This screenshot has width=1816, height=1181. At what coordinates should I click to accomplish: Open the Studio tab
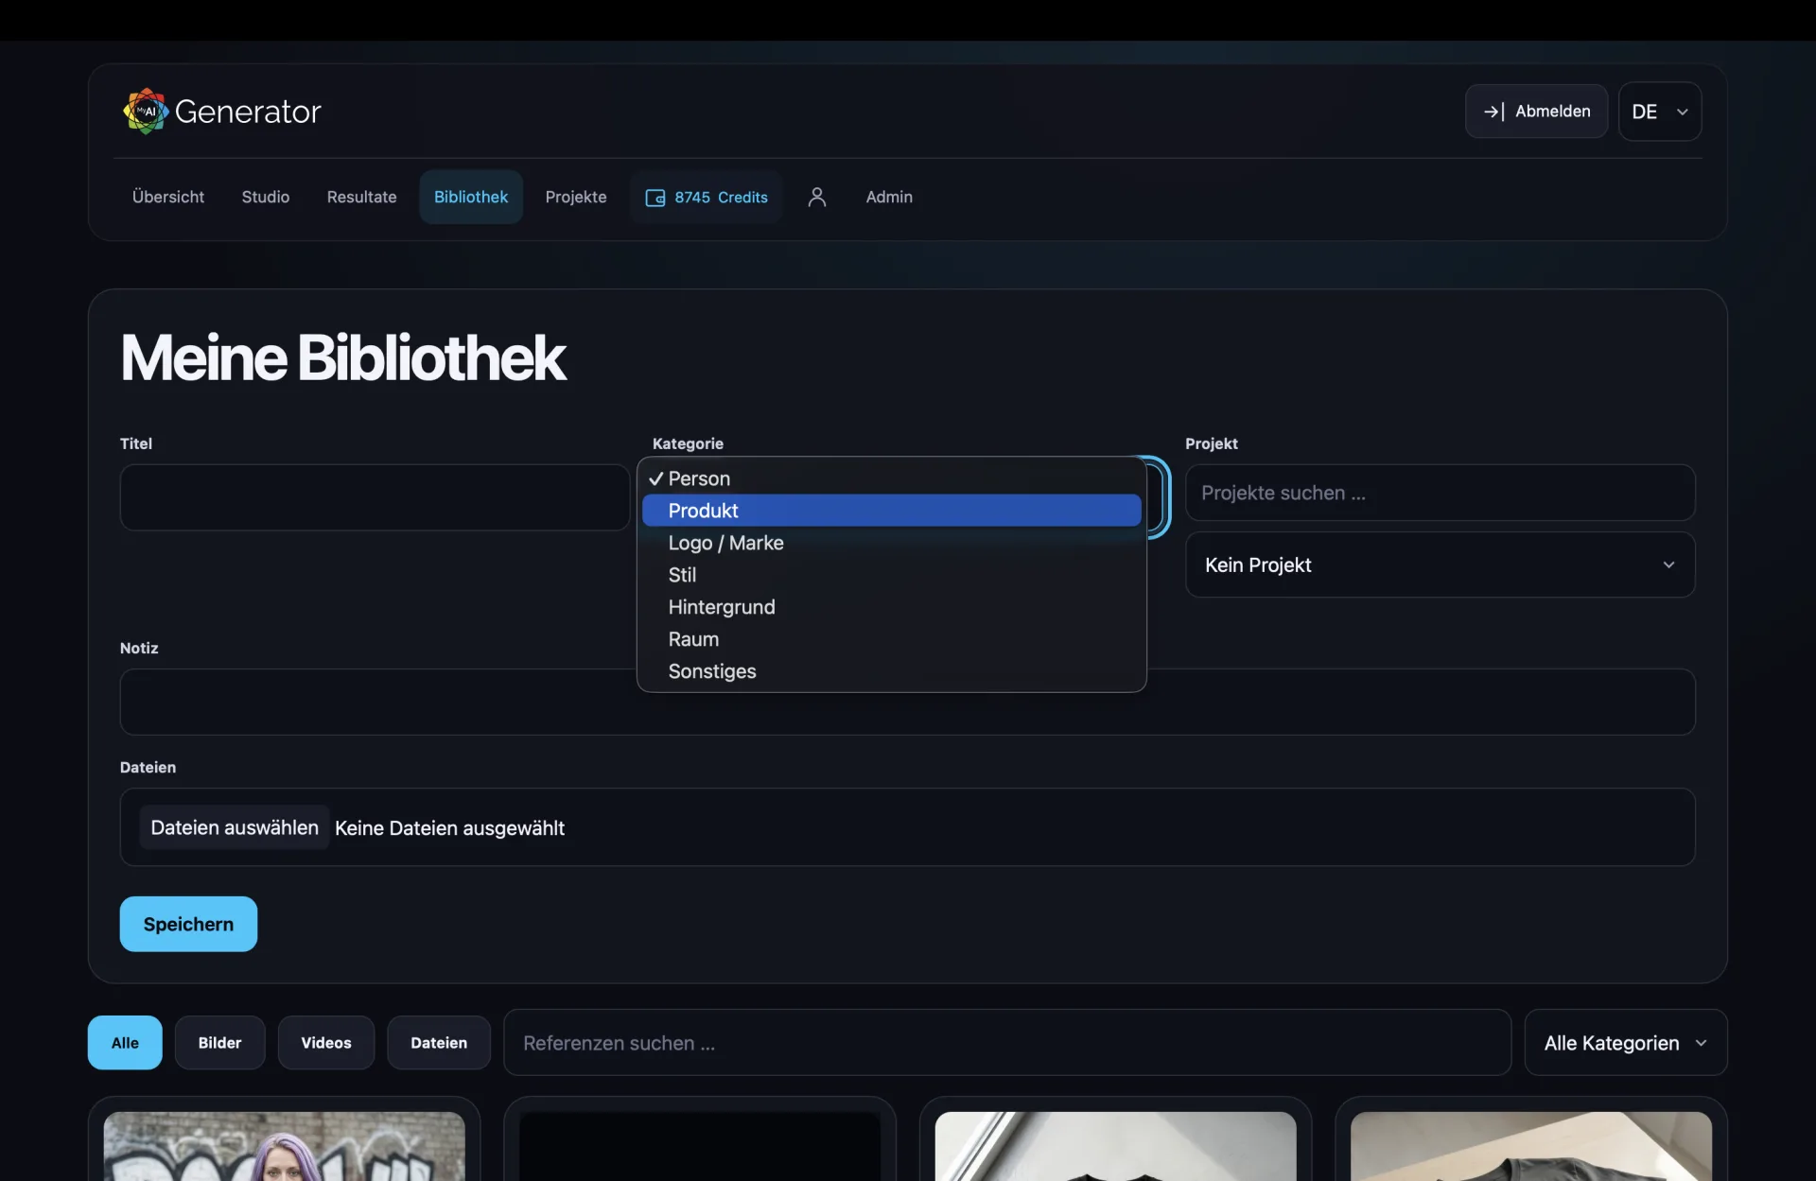[x=266, y=197]
